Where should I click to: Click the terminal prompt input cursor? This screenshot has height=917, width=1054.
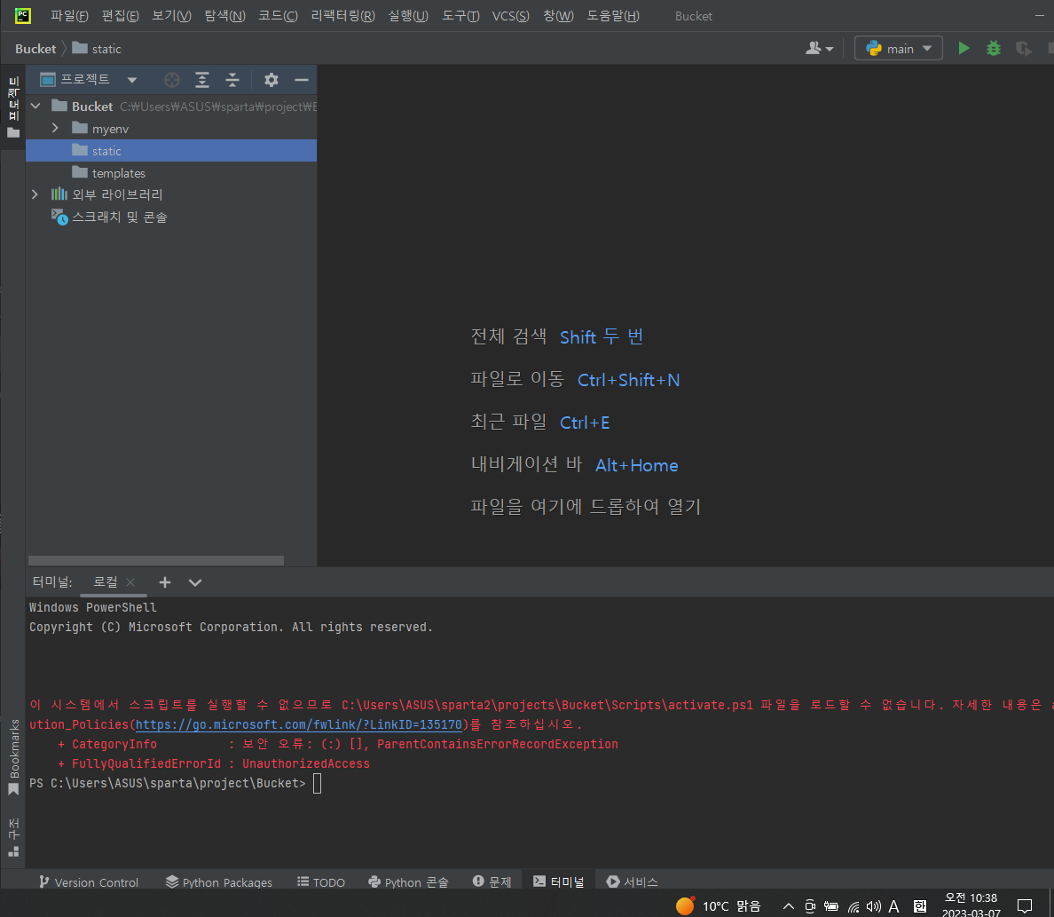(318, 783)
